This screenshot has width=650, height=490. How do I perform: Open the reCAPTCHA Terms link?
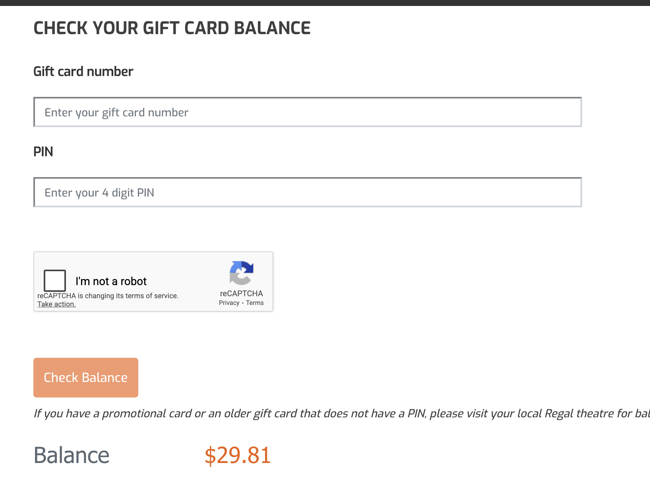pos(255,303)
